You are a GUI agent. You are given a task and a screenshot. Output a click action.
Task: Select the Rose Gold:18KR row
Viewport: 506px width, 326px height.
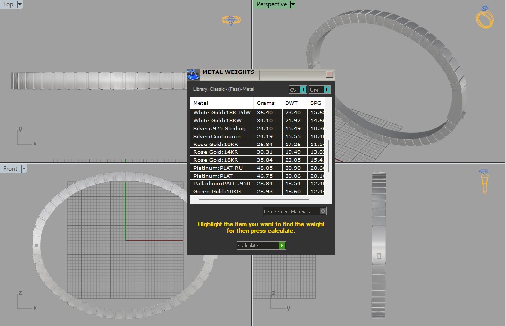[257, 160]
